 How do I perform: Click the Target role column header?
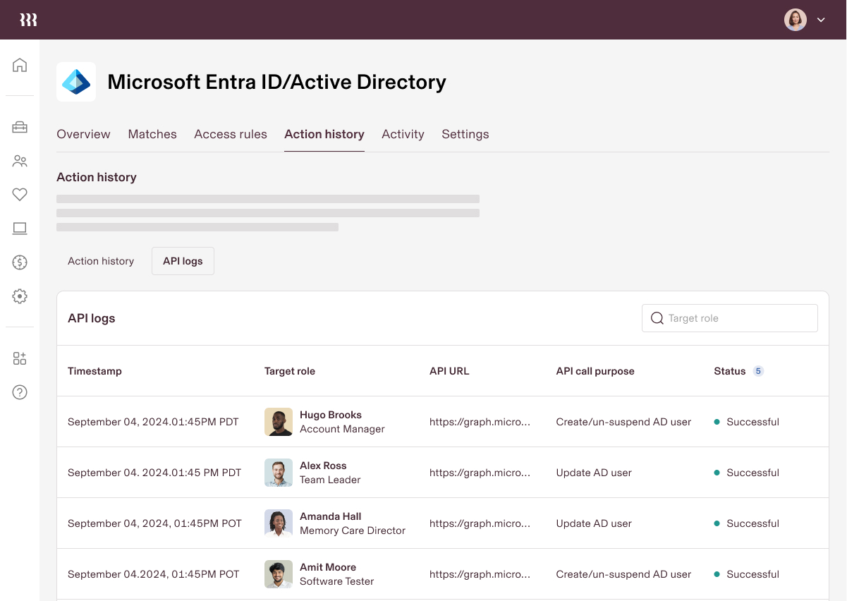pos(290,371)
